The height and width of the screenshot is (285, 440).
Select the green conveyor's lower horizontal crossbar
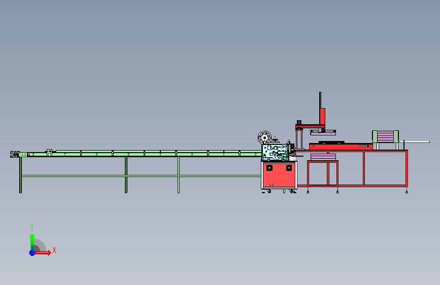pyautogui.click(x=141, y=176)
